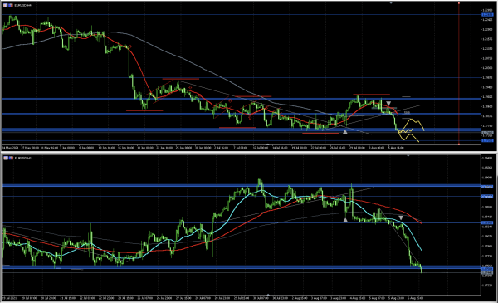Click the EUR flag icon in the H4 chart title
498x303 pixels.
pyautogui.click(x=6, y=6)
